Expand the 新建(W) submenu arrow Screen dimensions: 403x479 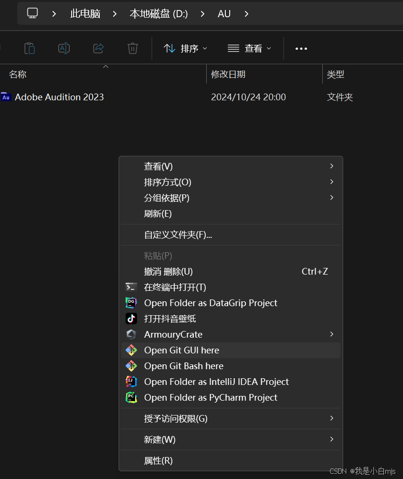[x=332, y=439]
